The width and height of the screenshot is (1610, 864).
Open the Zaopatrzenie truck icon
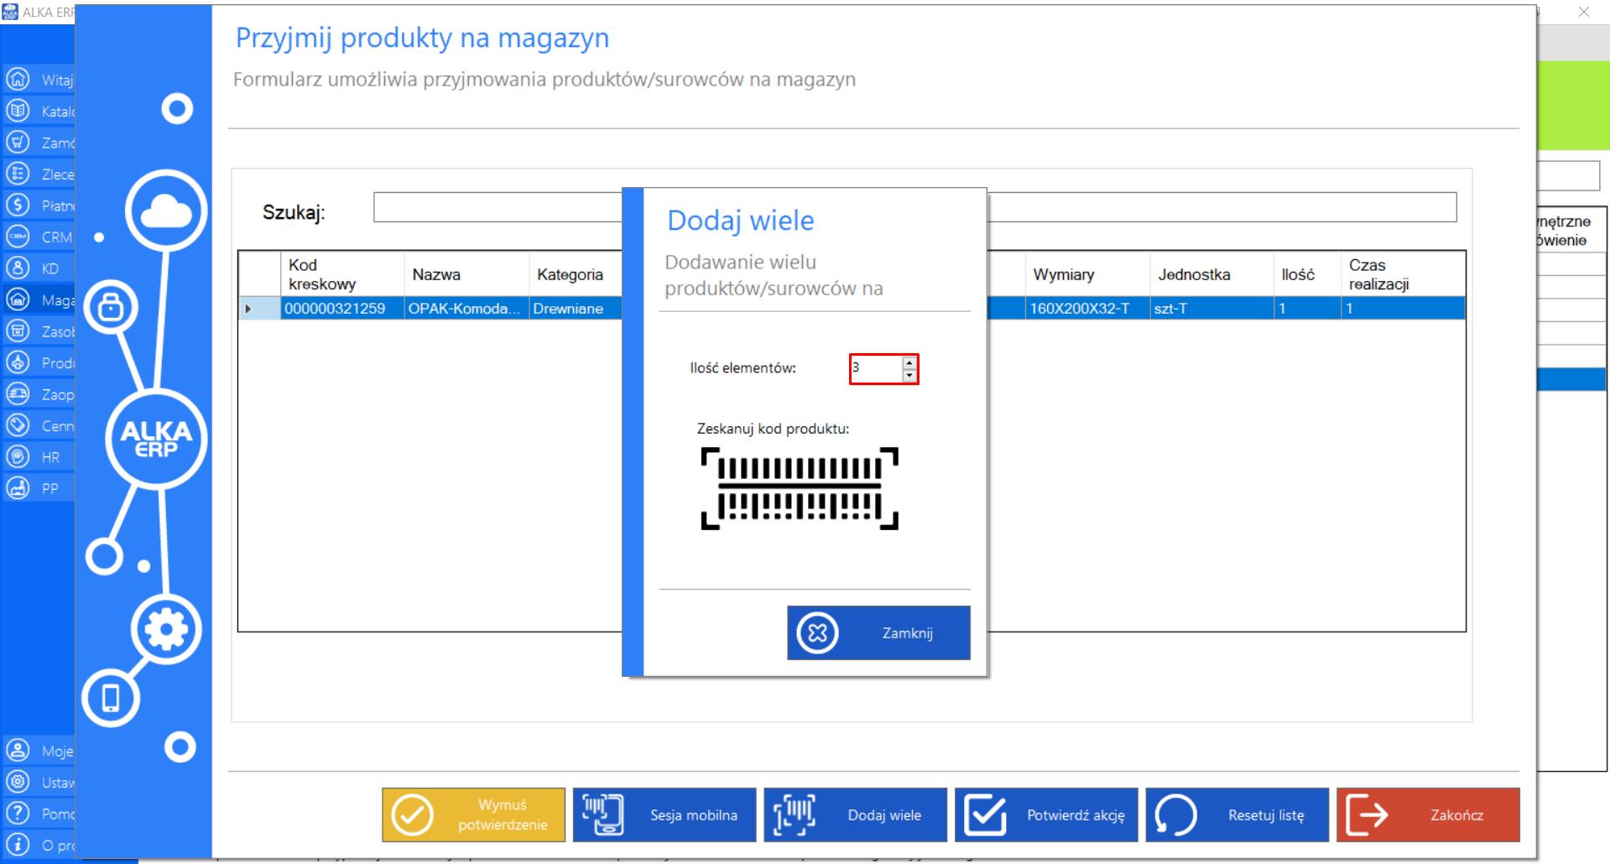tap(18, 394)
